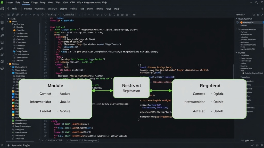
Task: Open the Pelp menu at menu bar end
Action: tap(105, 3)
